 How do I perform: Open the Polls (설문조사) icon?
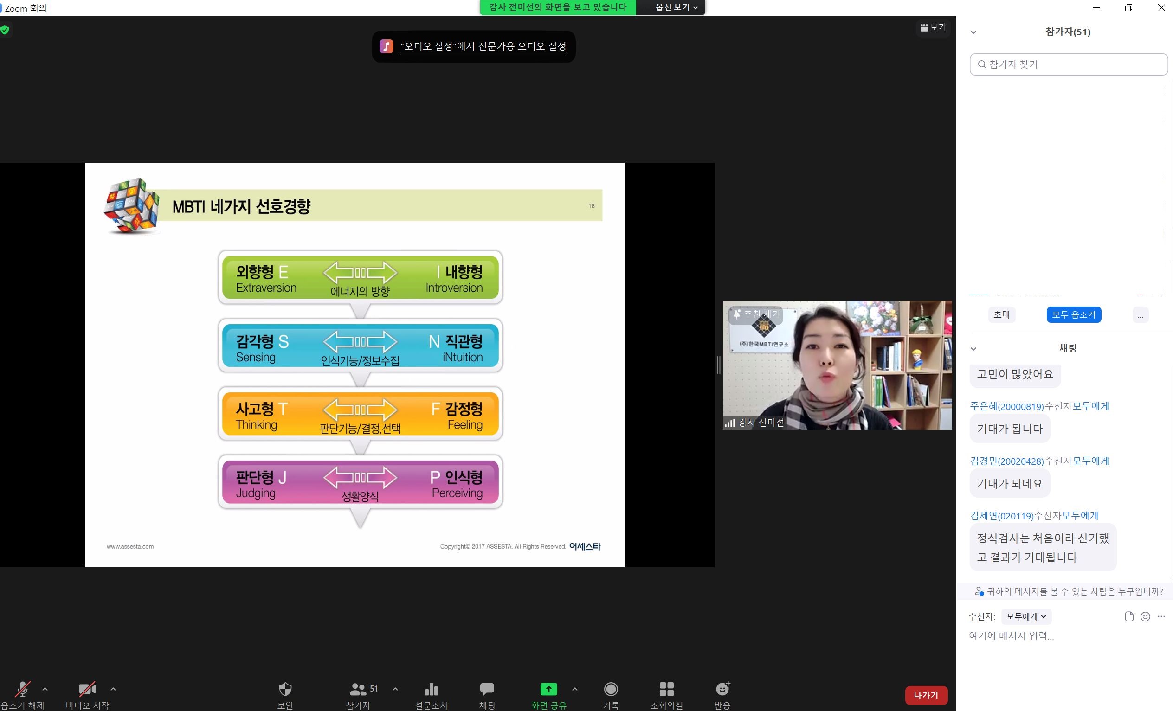[432, 689]
